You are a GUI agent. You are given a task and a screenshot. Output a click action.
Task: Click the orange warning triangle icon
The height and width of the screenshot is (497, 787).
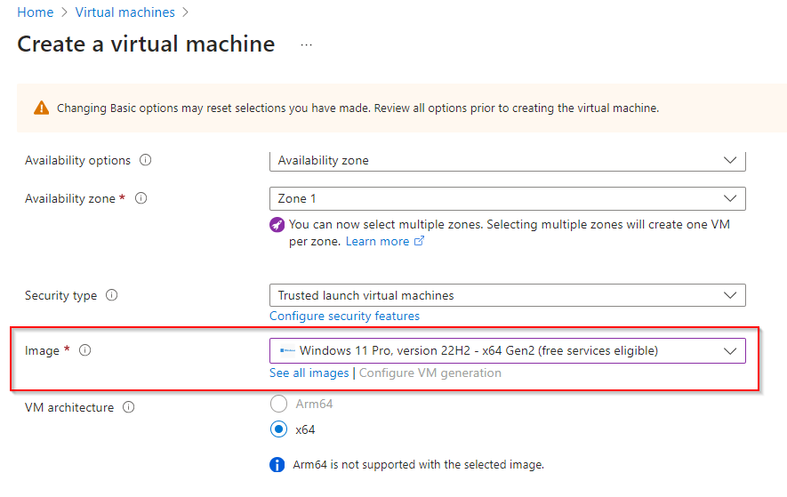point(42,108)
